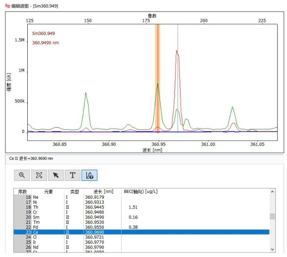Viewport: 287px width, 257px height.
Task: Click the Sm360.949 label in the spectrum
Action: click(x=43, y=34)
